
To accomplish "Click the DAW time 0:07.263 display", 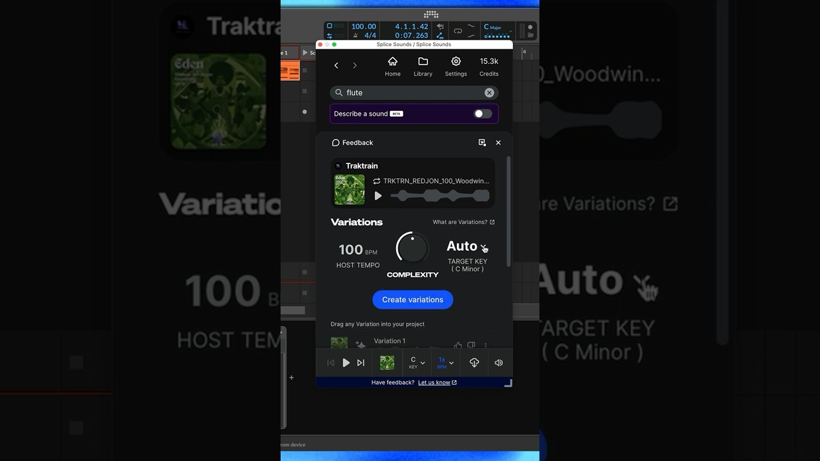I will tap(411, 36).
